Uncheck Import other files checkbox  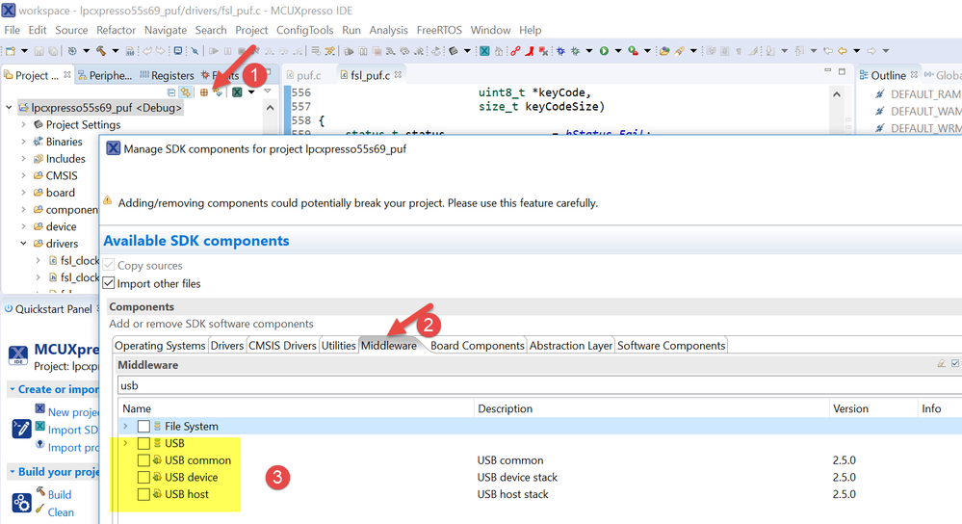click(x=109, y=283)
